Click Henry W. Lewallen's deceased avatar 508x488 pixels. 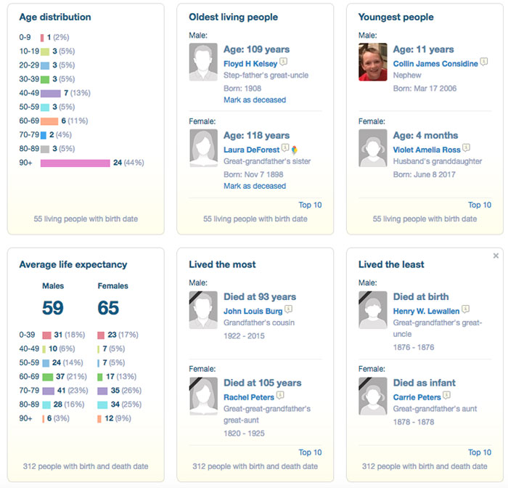[x=373, y=310]
